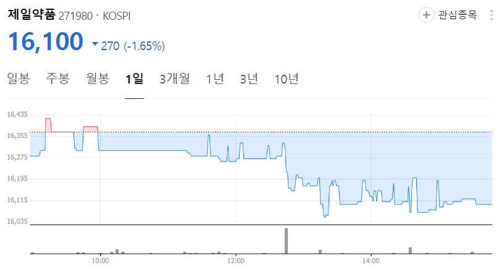Click the current price 16,100
504x269 pixels.
tap(46, 41)
